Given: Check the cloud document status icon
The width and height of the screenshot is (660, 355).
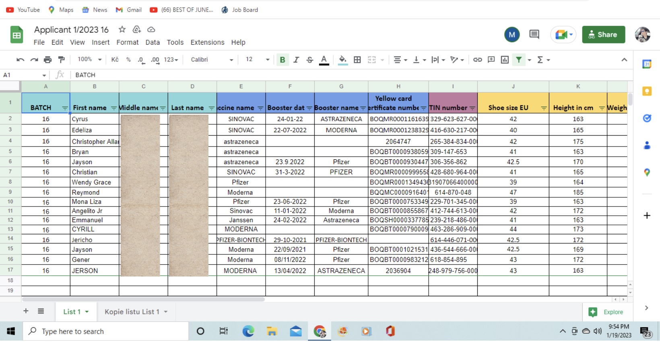Looking at the screenshot, I should (151, 29).
